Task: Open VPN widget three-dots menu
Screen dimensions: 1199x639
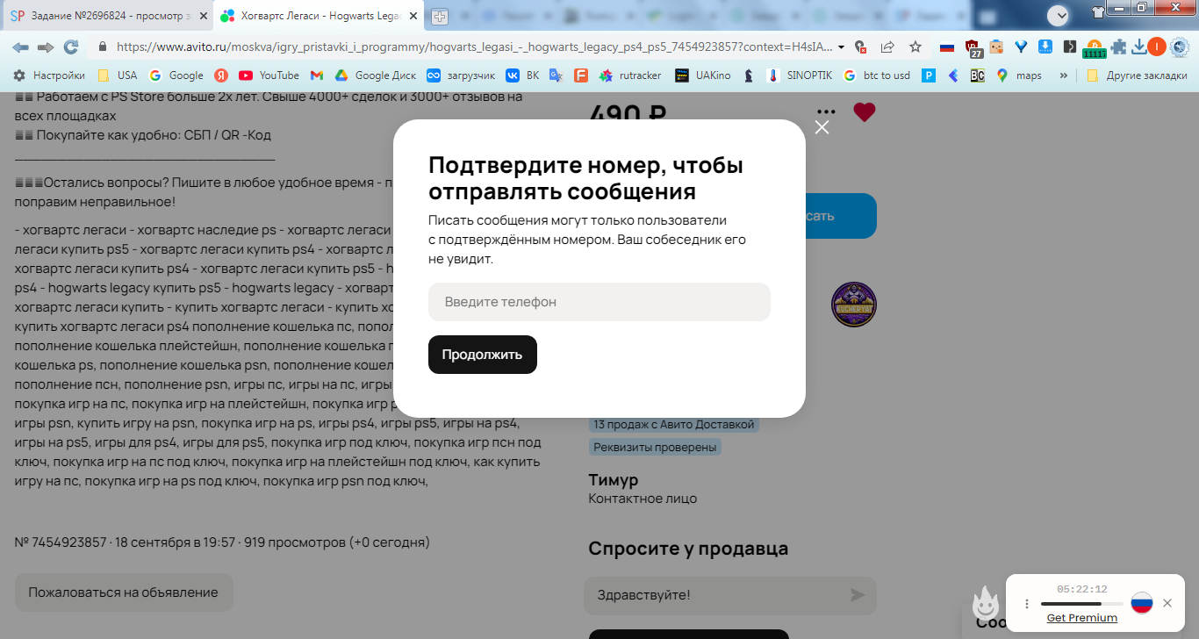Action: (x=1027, y=604)
